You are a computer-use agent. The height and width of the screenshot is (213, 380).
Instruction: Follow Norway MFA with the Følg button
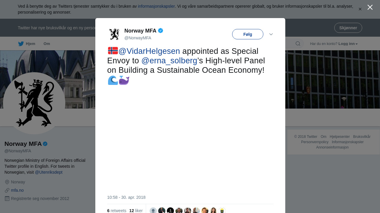(x=248, y=34)
